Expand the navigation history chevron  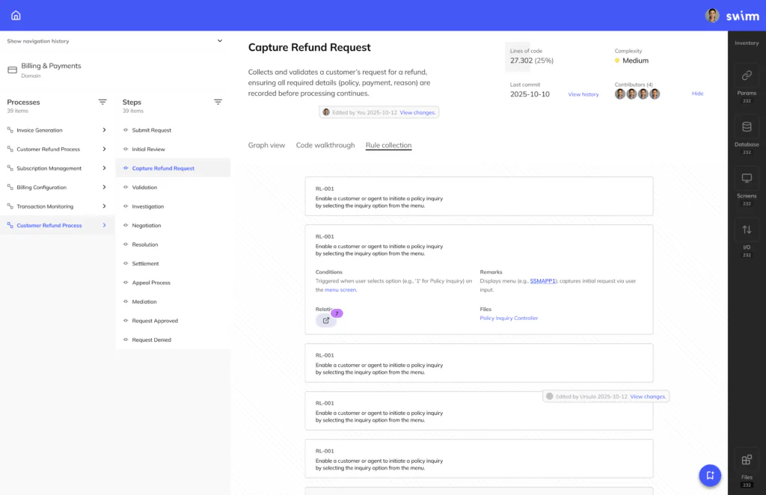(x=219, y=41)
